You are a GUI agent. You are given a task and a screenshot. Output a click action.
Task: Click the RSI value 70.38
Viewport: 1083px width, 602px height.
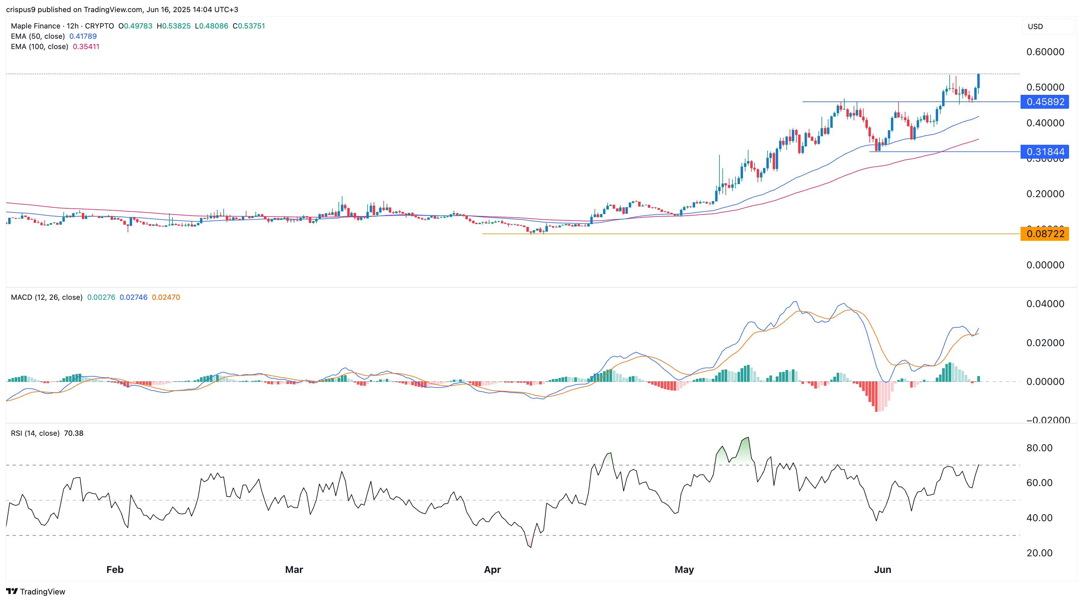[74, 433]
